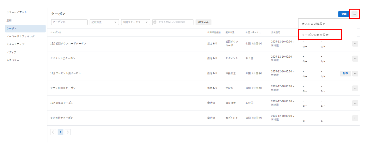Click 公開(公開中) status in アプリ利用者クーポン row
The image size is (366, 146).
pos(254,88)
